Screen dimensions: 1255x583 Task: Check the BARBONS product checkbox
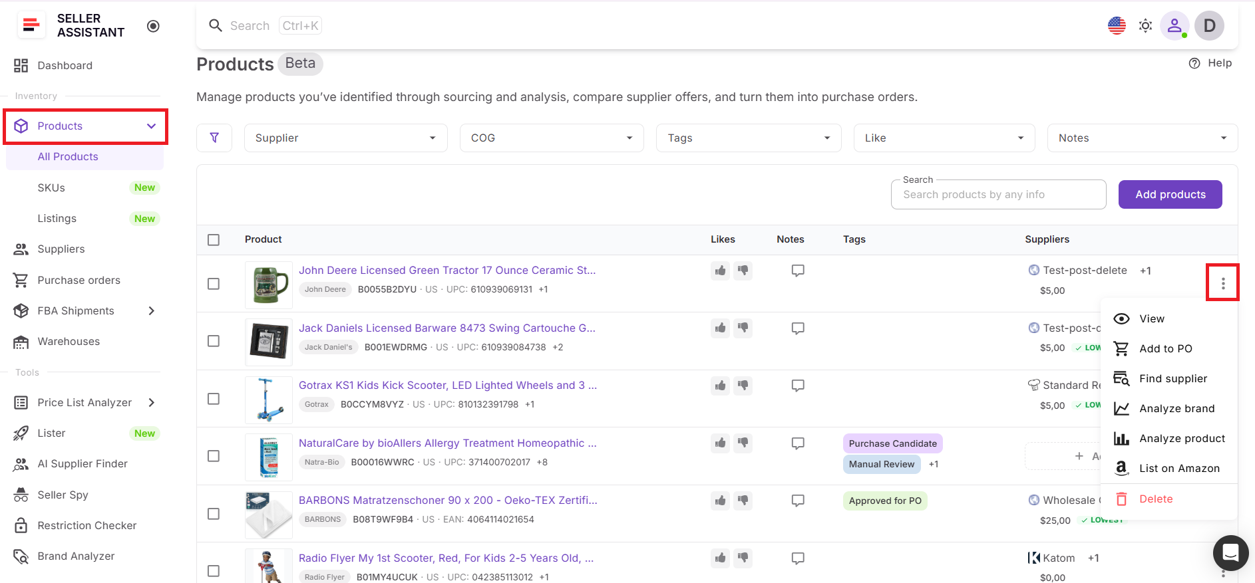(x=214, y=514)
